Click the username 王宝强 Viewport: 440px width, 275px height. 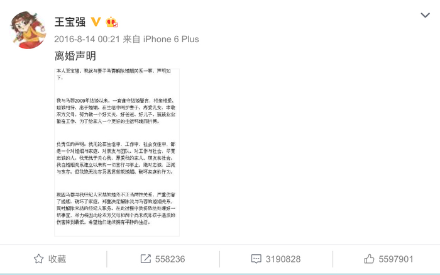pyautogui.click(x=70, y=22)
